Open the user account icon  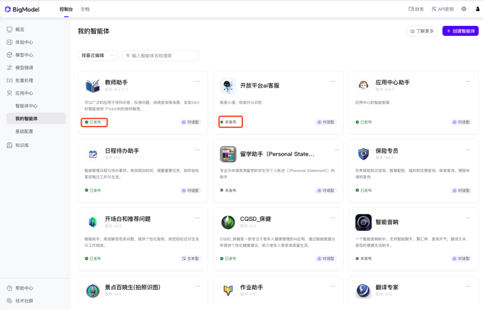pyautogui.click(x=477, y=9)
